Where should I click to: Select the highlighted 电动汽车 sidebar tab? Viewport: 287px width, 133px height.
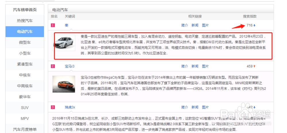(x=25, y=31)
